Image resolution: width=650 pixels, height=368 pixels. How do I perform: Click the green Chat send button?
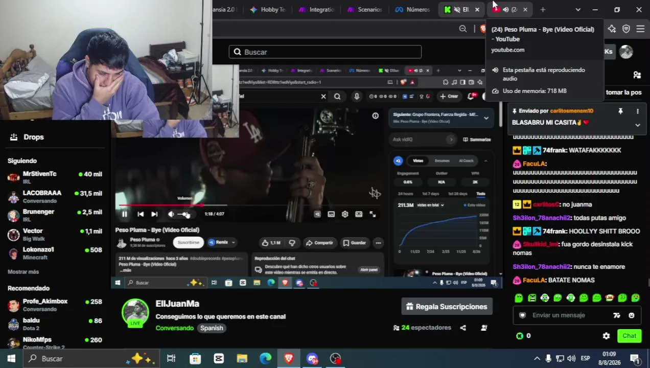click(629, 336)
